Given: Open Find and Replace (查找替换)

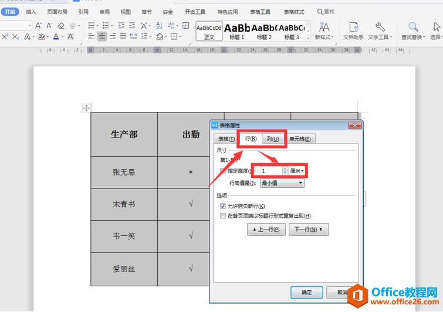Looking at the screenshot, I should [x=413, y=31].
